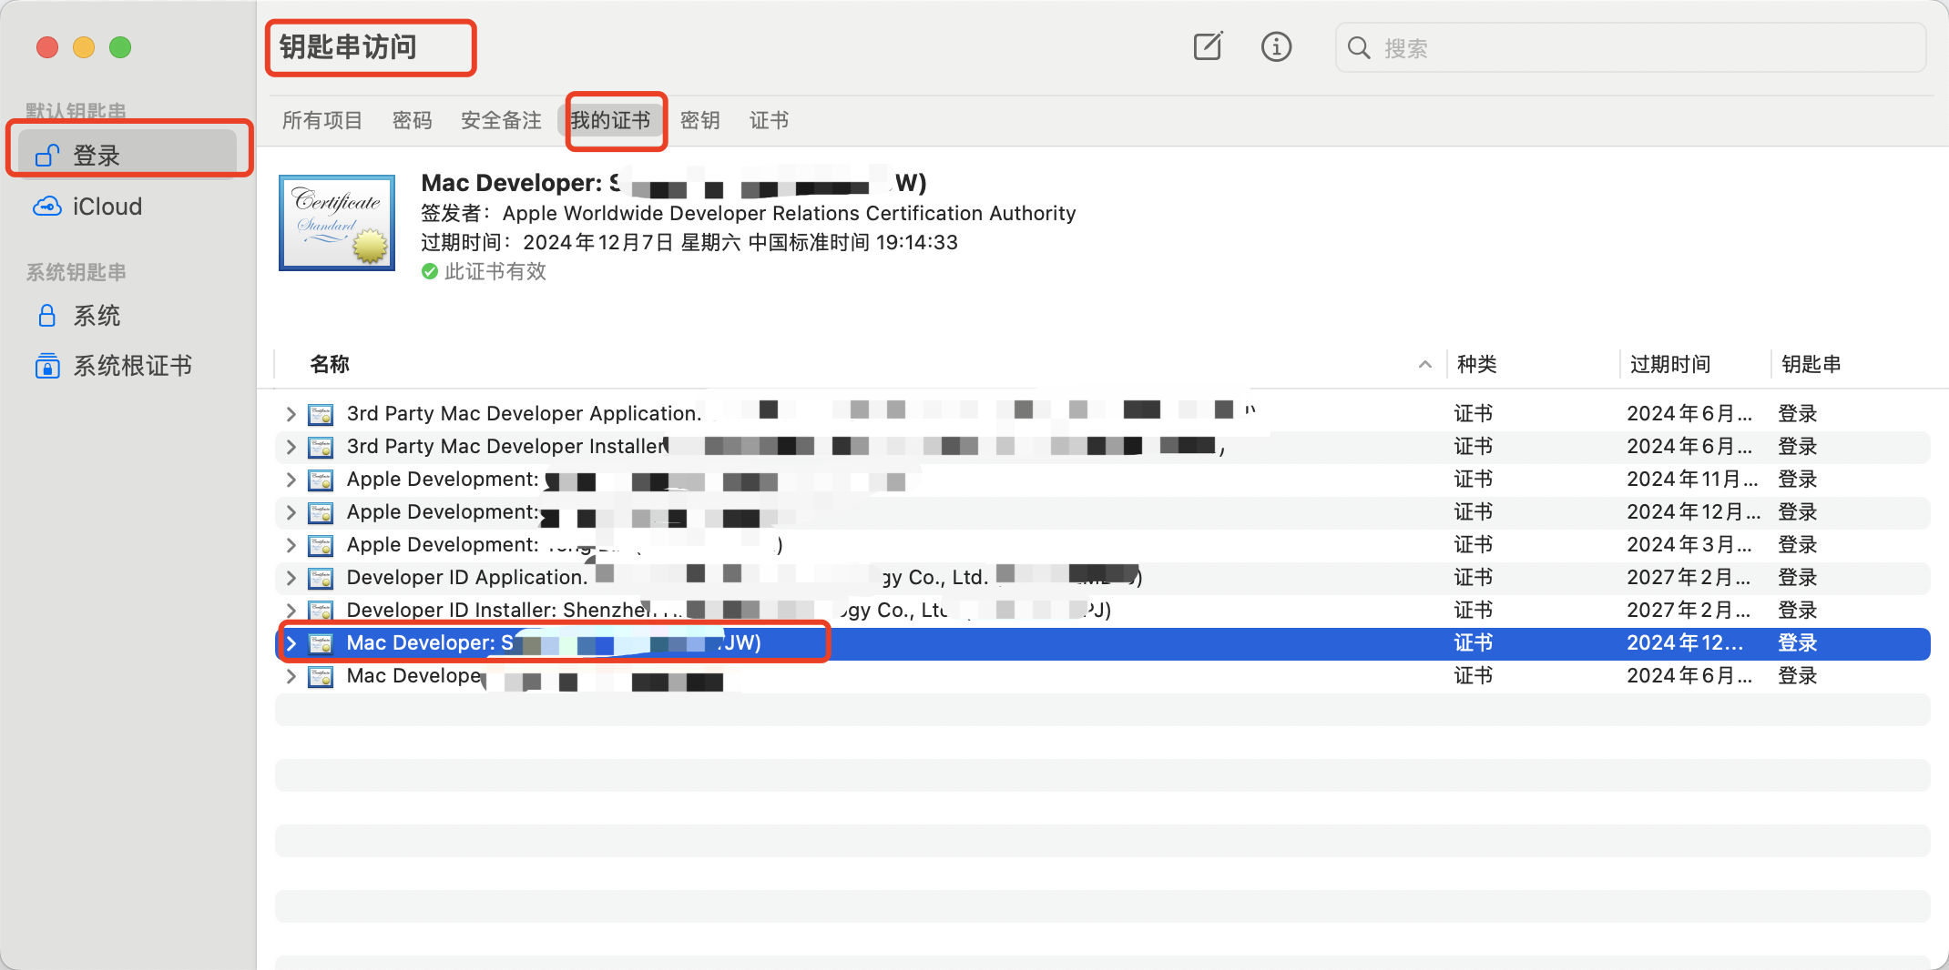Click 2024年3月 expiry date cell
1949x970 pixels.
1689,545
